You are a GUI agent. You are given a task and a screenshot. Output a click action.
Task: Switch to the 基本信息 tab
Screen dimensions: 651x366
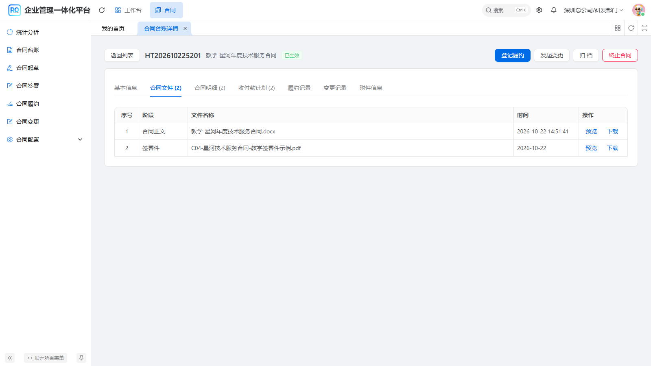[x=126, y=88]
